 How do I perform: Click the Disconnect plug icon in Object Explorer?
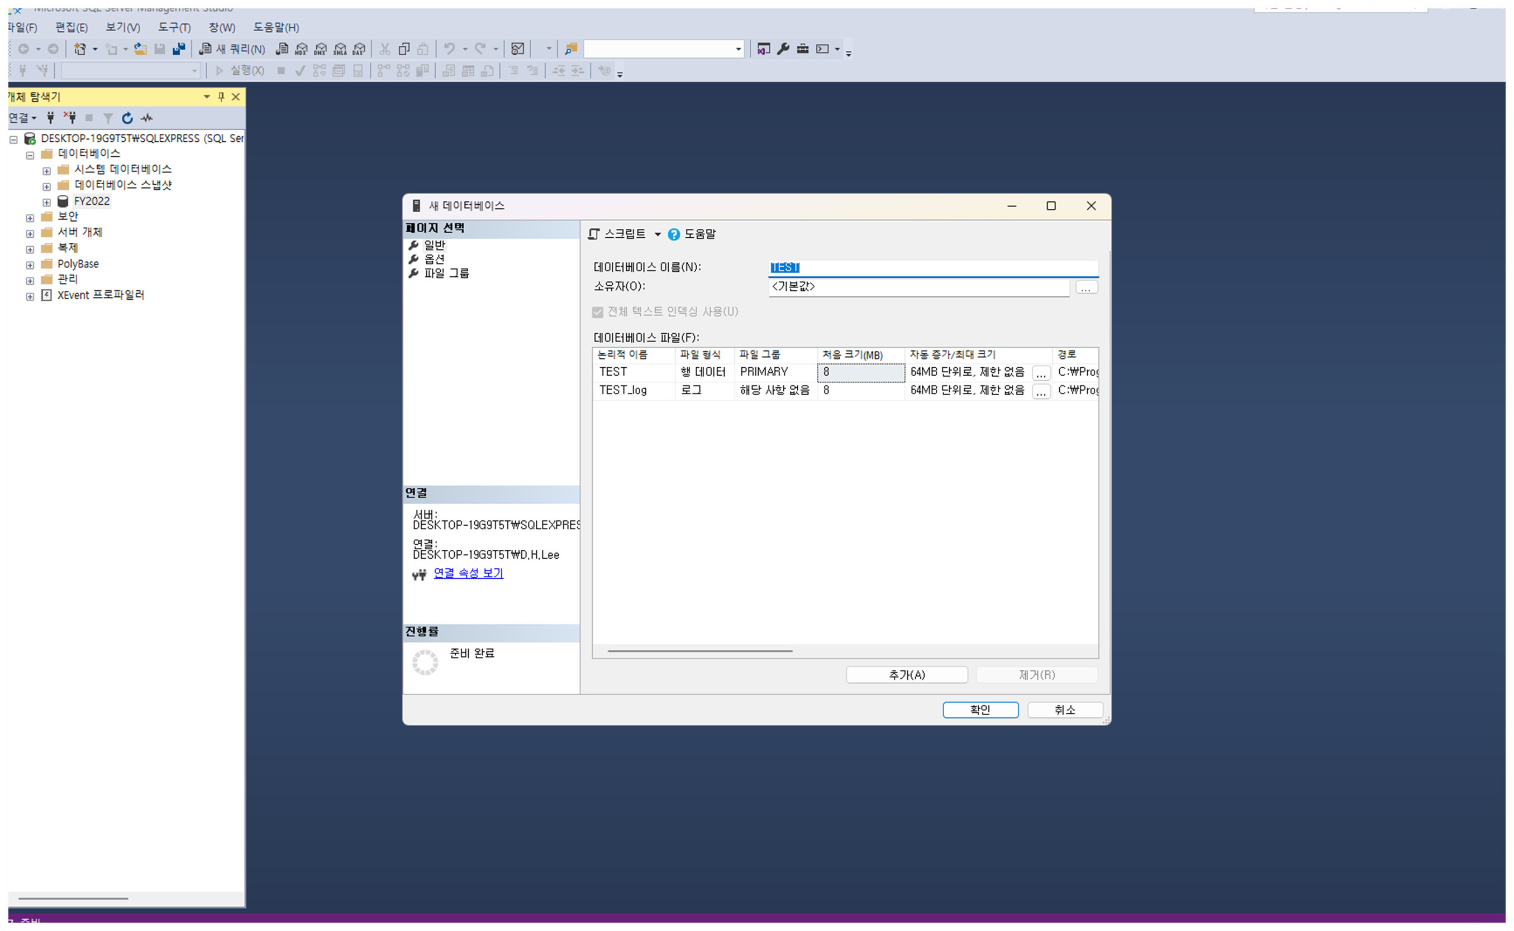point(70,118)
